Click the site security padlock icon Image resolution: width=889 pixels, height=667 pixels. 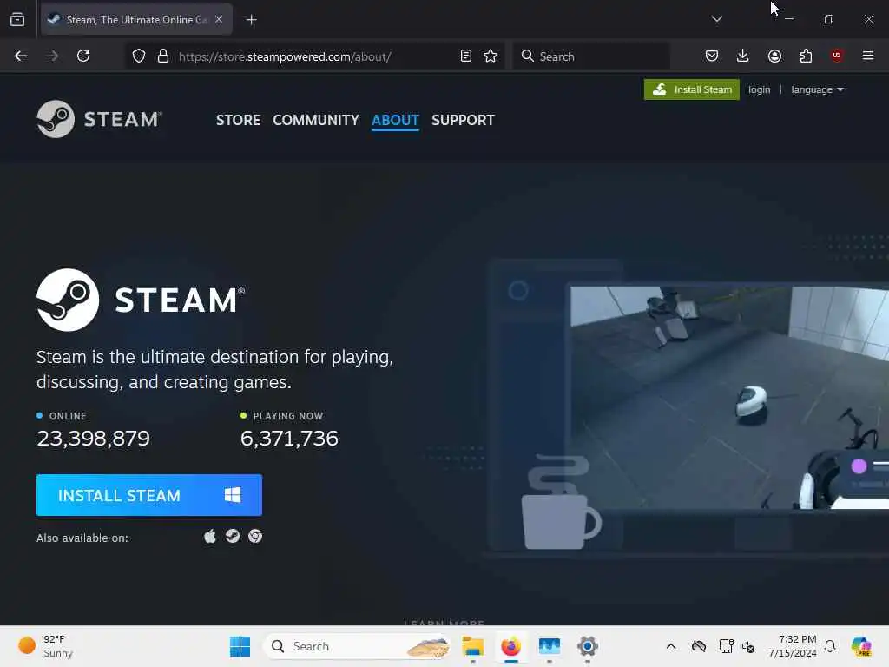[163, 56]
